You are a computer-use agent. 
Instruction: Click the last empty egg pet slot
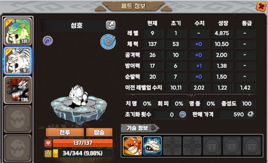[x=18, y=148]
